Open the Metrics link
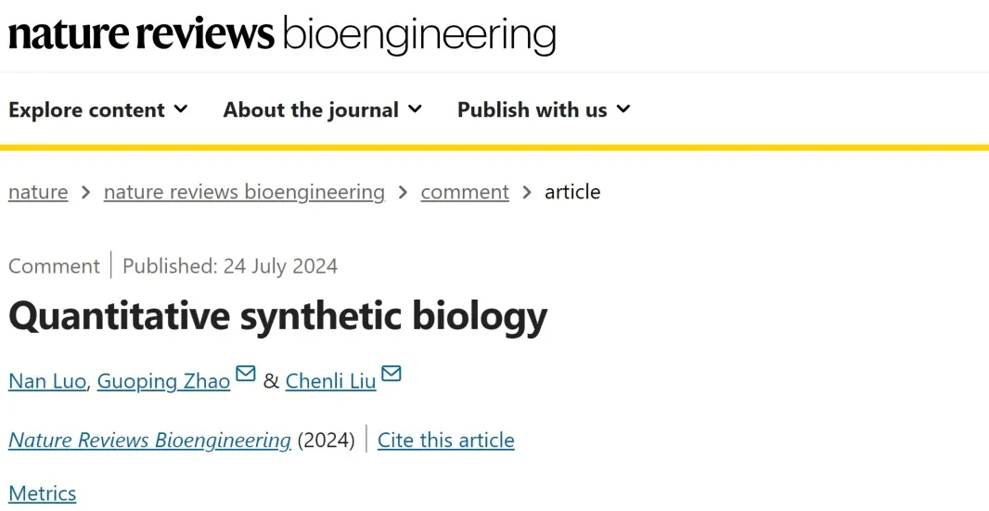Viewport: 989px width, 511px height. tap(43, 493)
